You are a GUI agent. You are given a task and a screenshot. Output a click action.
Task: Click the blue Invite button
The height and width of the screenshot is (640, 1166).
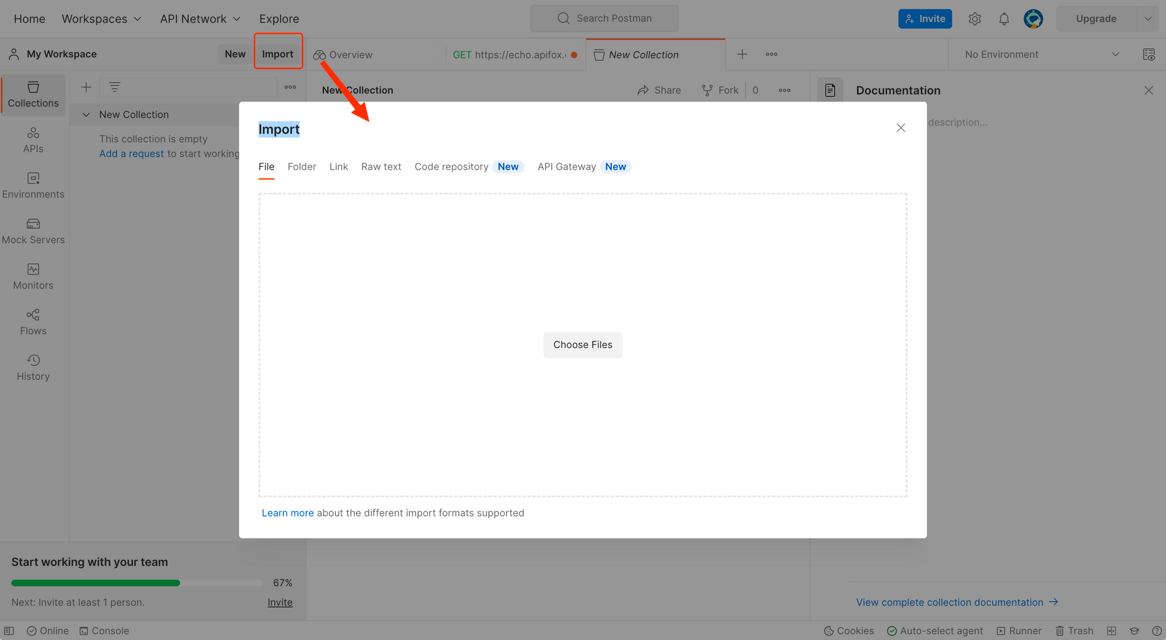(x=925, y=19)
